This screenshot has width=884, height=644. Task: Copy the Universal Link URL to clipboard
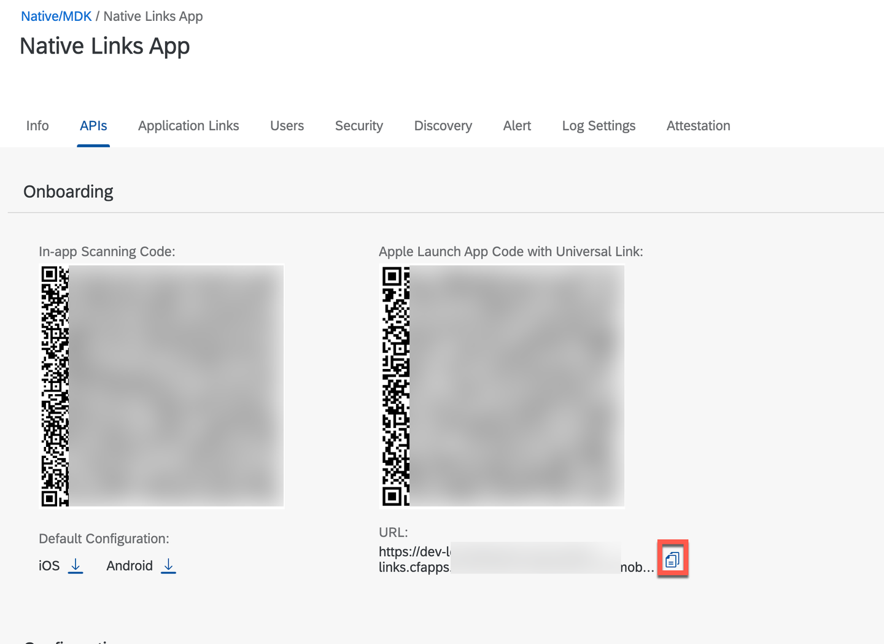click(x=672, y=559)
